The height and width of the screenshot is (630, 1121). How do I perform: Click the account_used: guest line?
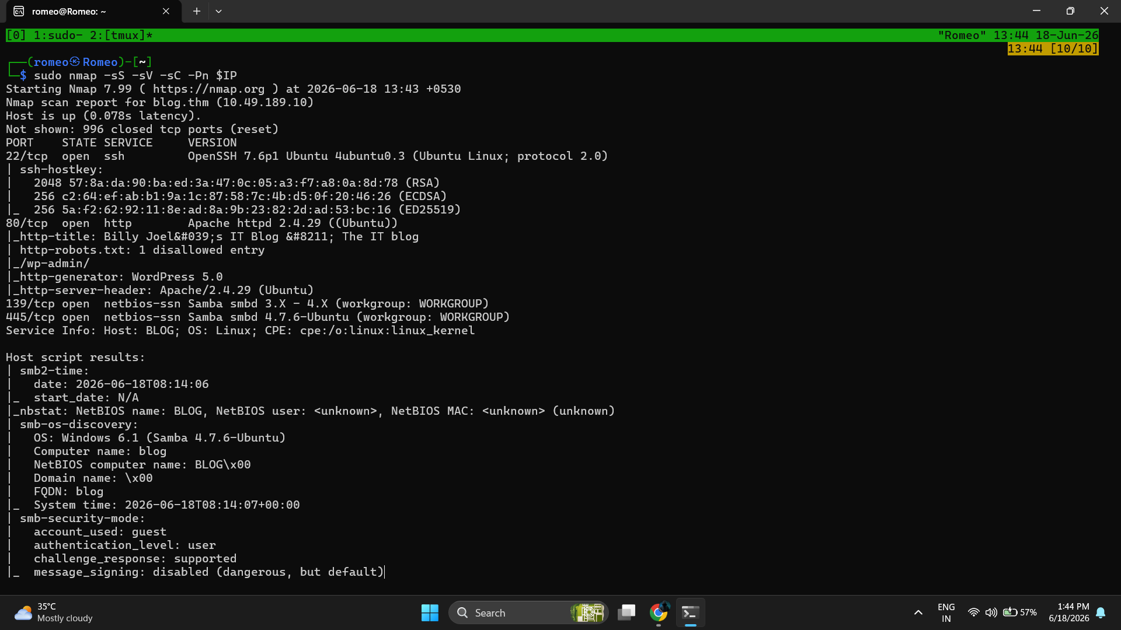click(100, 532)
